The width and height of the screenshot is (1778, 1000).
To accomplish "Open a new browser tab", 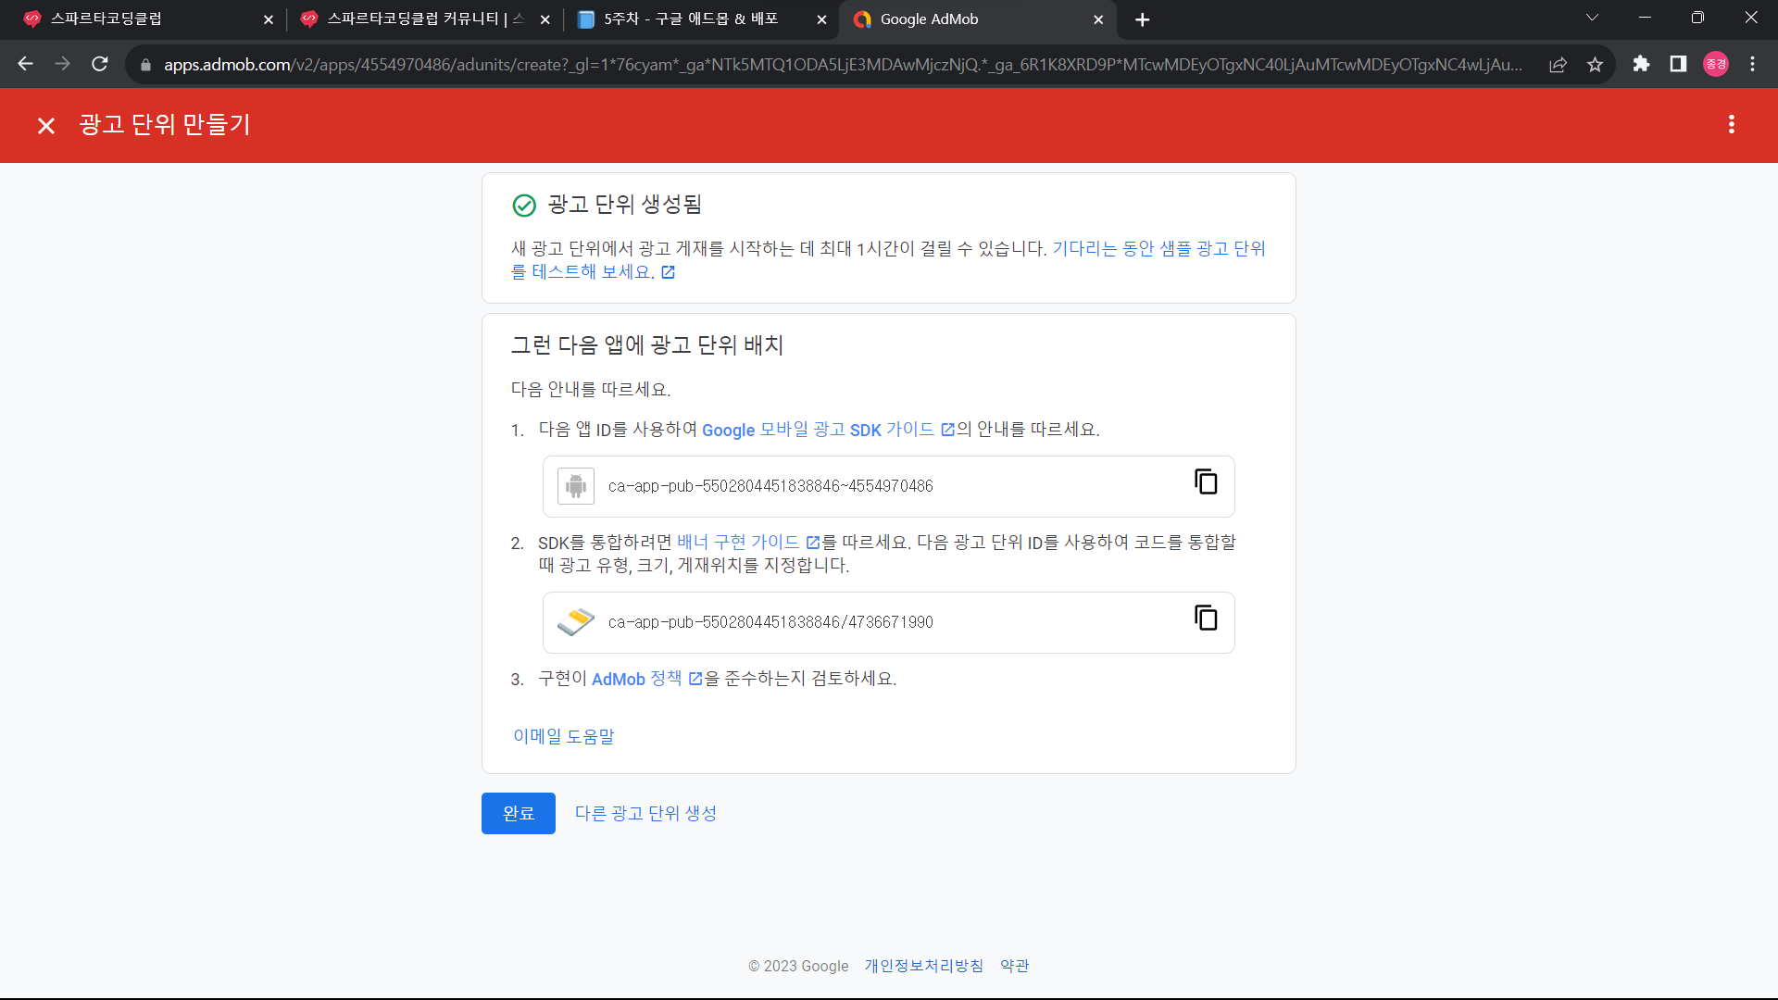I will (1142, 19).
